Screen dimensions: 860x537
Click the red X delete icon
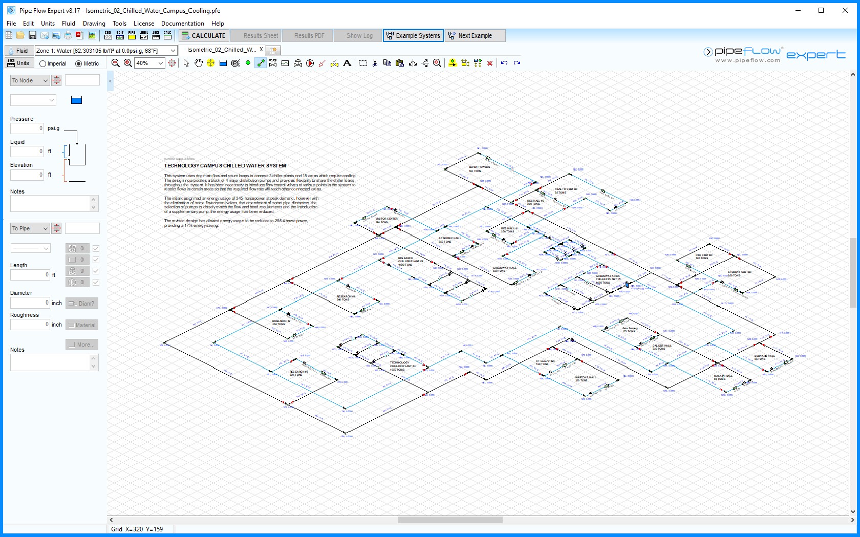(x=490, y=63)
